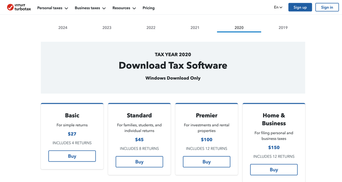The width and height of the screenshot is (342, 182).
Task: Go to the Pricing page
Action: pos(149,8)
